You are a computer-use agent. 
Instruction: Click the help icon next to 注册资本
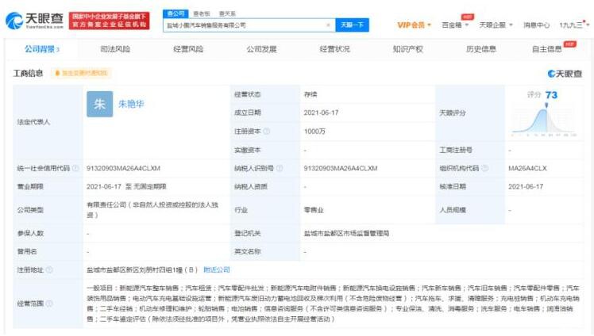point(266,131)
